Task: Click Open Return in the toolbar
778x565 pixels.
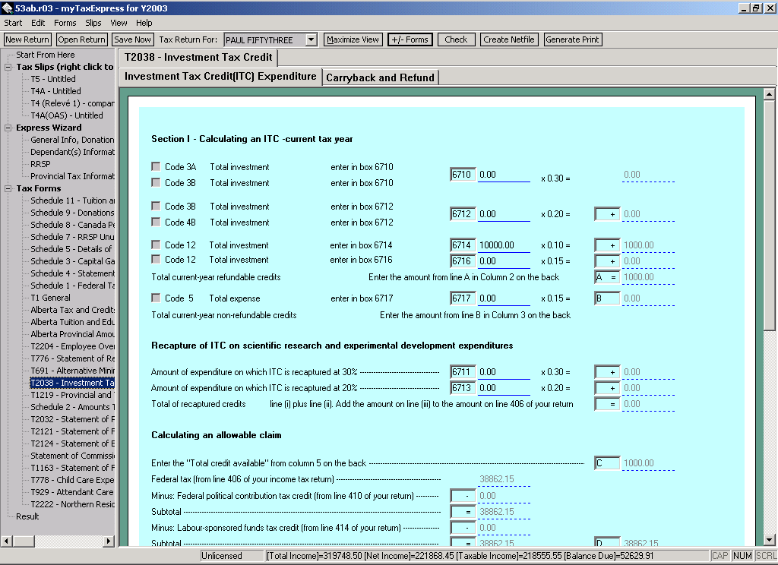Action: pos(81,39)
